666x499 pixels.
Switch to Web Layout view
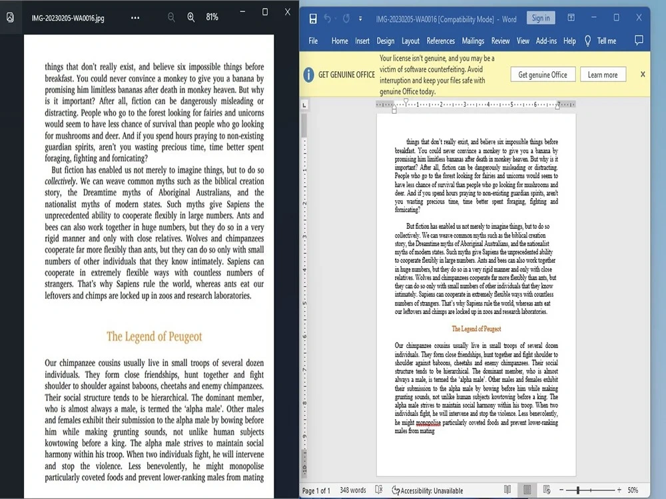(x=547, y=490)
